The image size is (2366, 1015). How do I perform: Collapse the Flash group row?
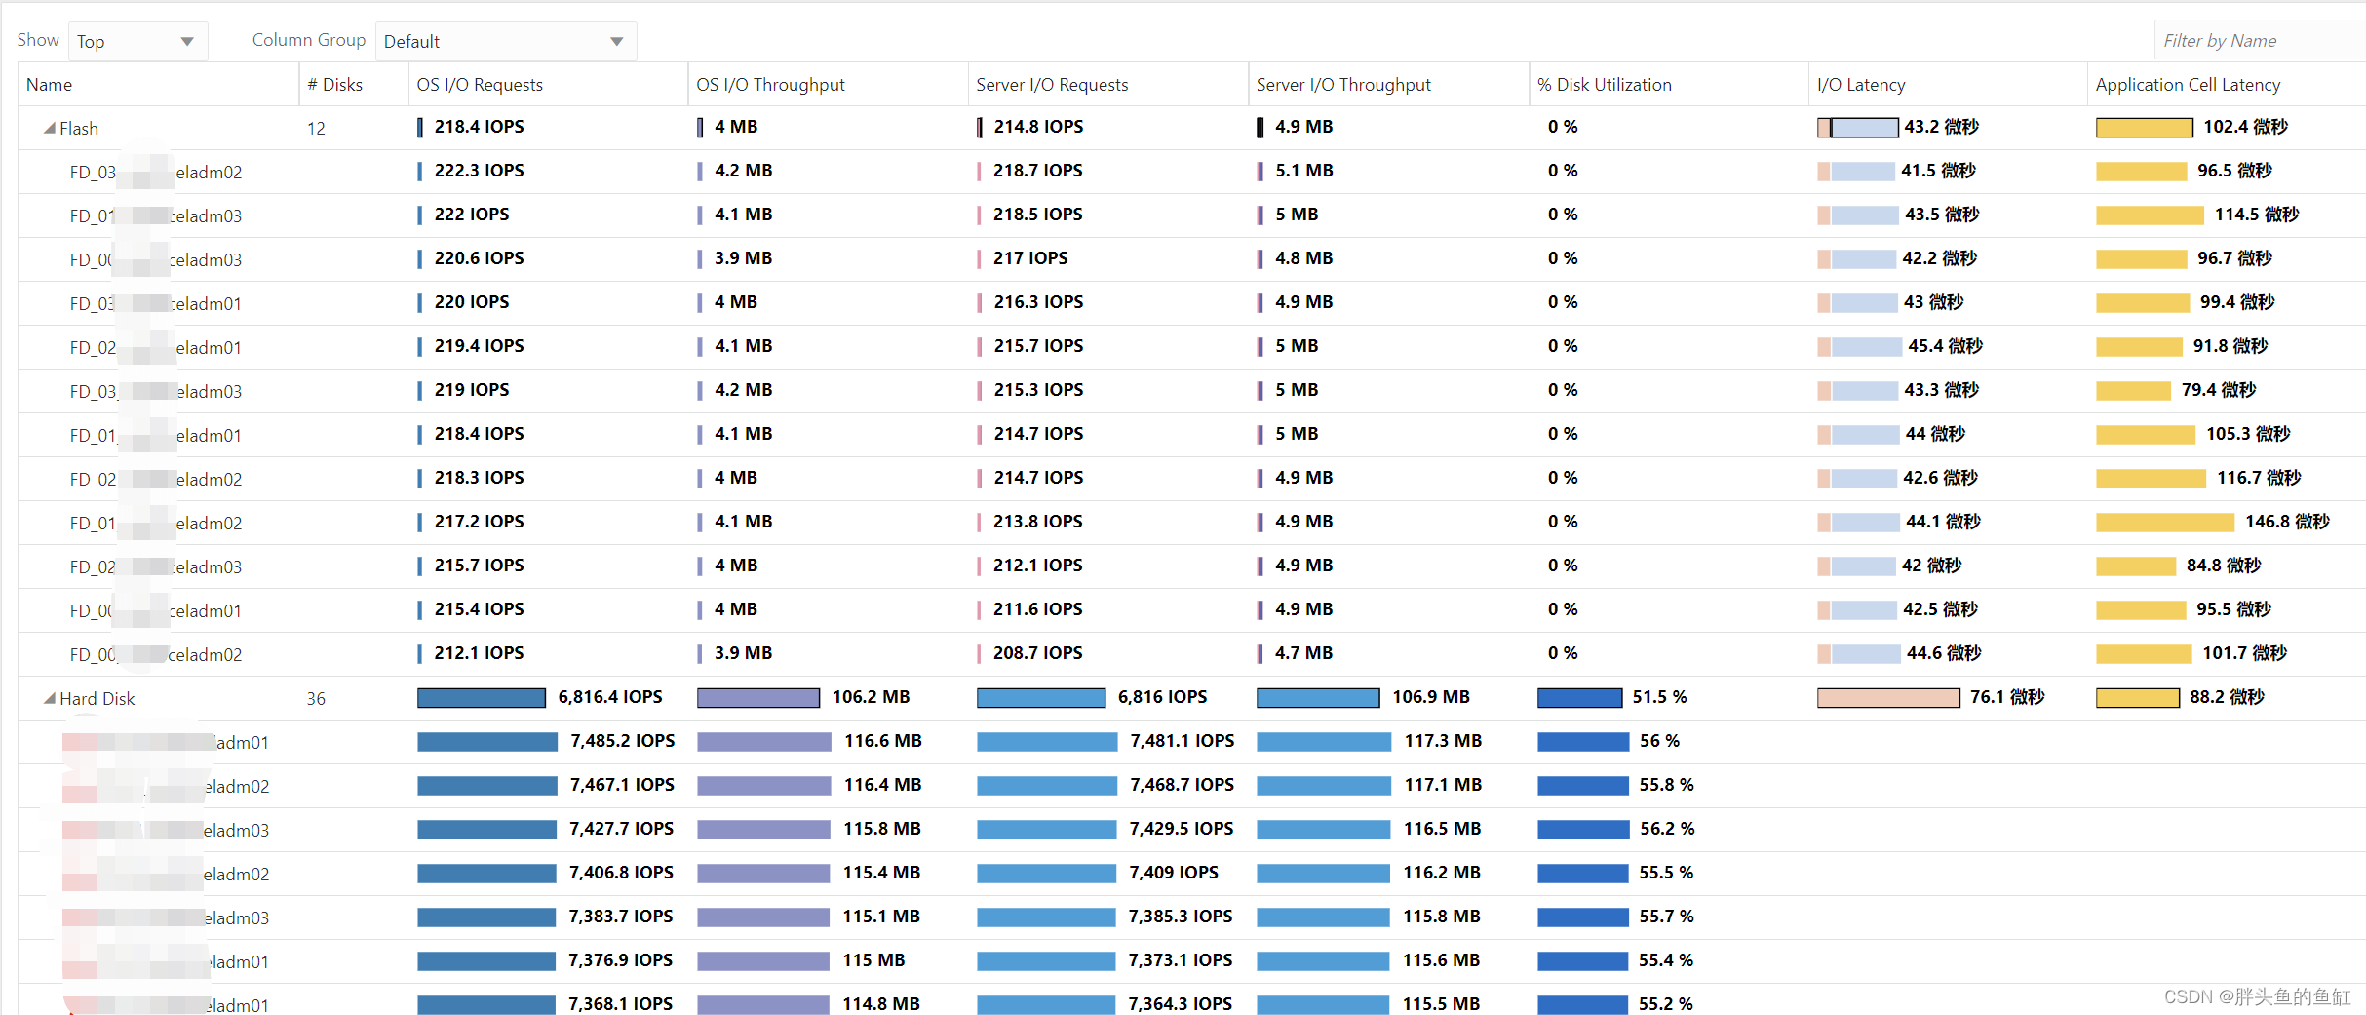point(49,128)
